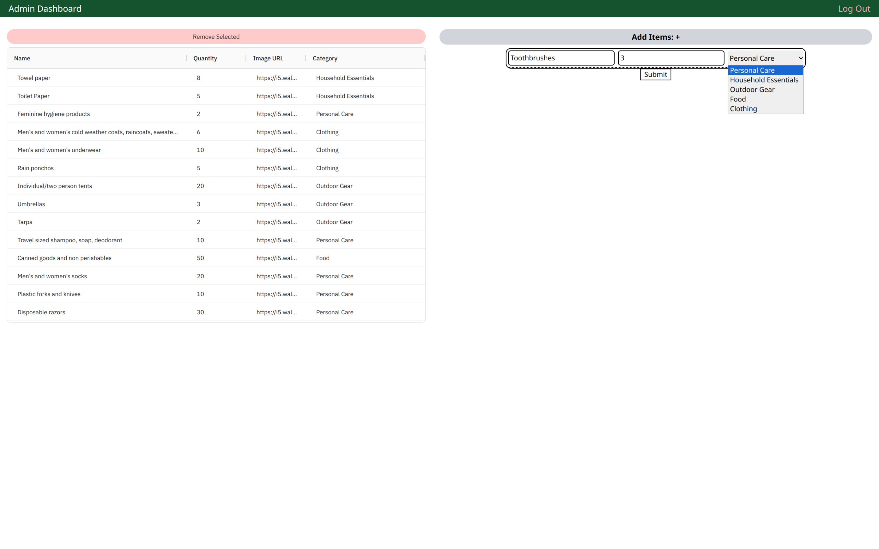879x549 pixels.
Task: Click the Admin Dashboard title
Action: pos(45,9)
